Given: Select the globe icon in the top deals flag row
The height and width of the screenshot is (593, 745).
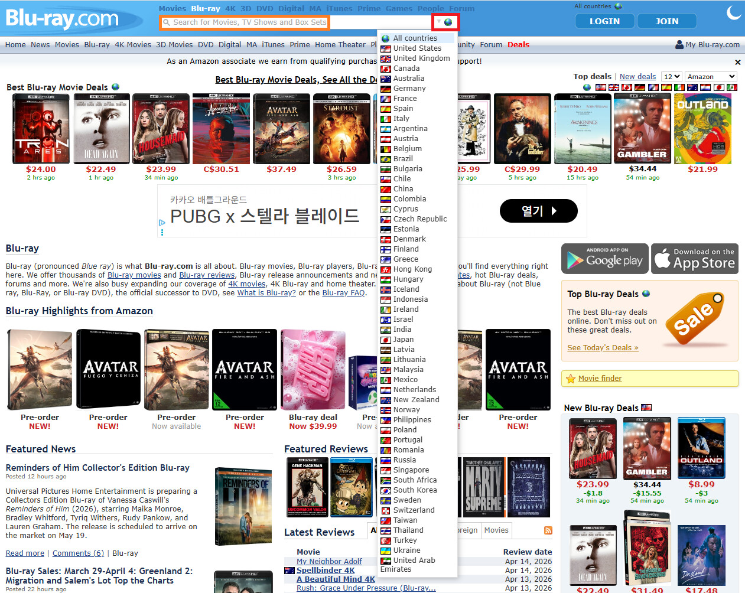Looking at the screenshot, I should point(587,87).
